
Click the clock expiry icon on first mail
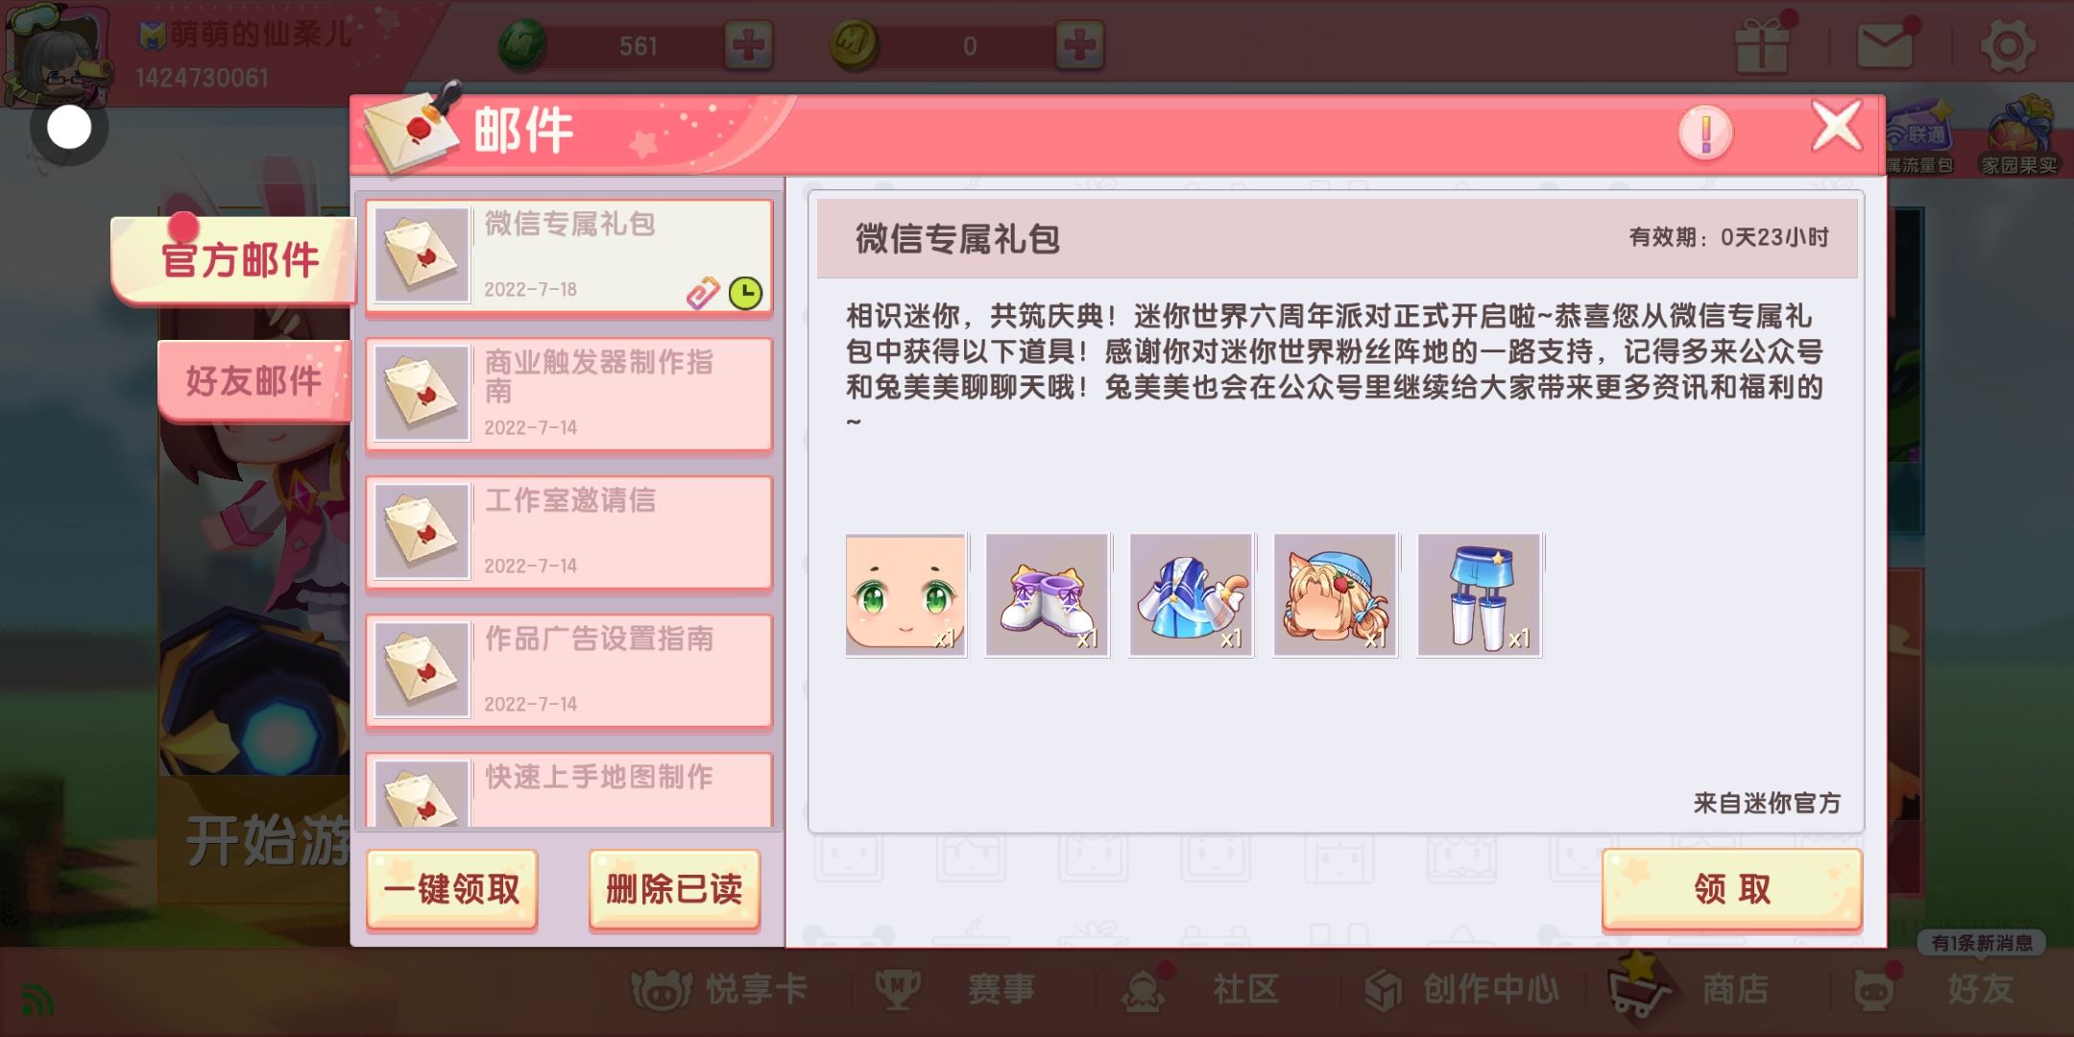(x=745, y=293)
